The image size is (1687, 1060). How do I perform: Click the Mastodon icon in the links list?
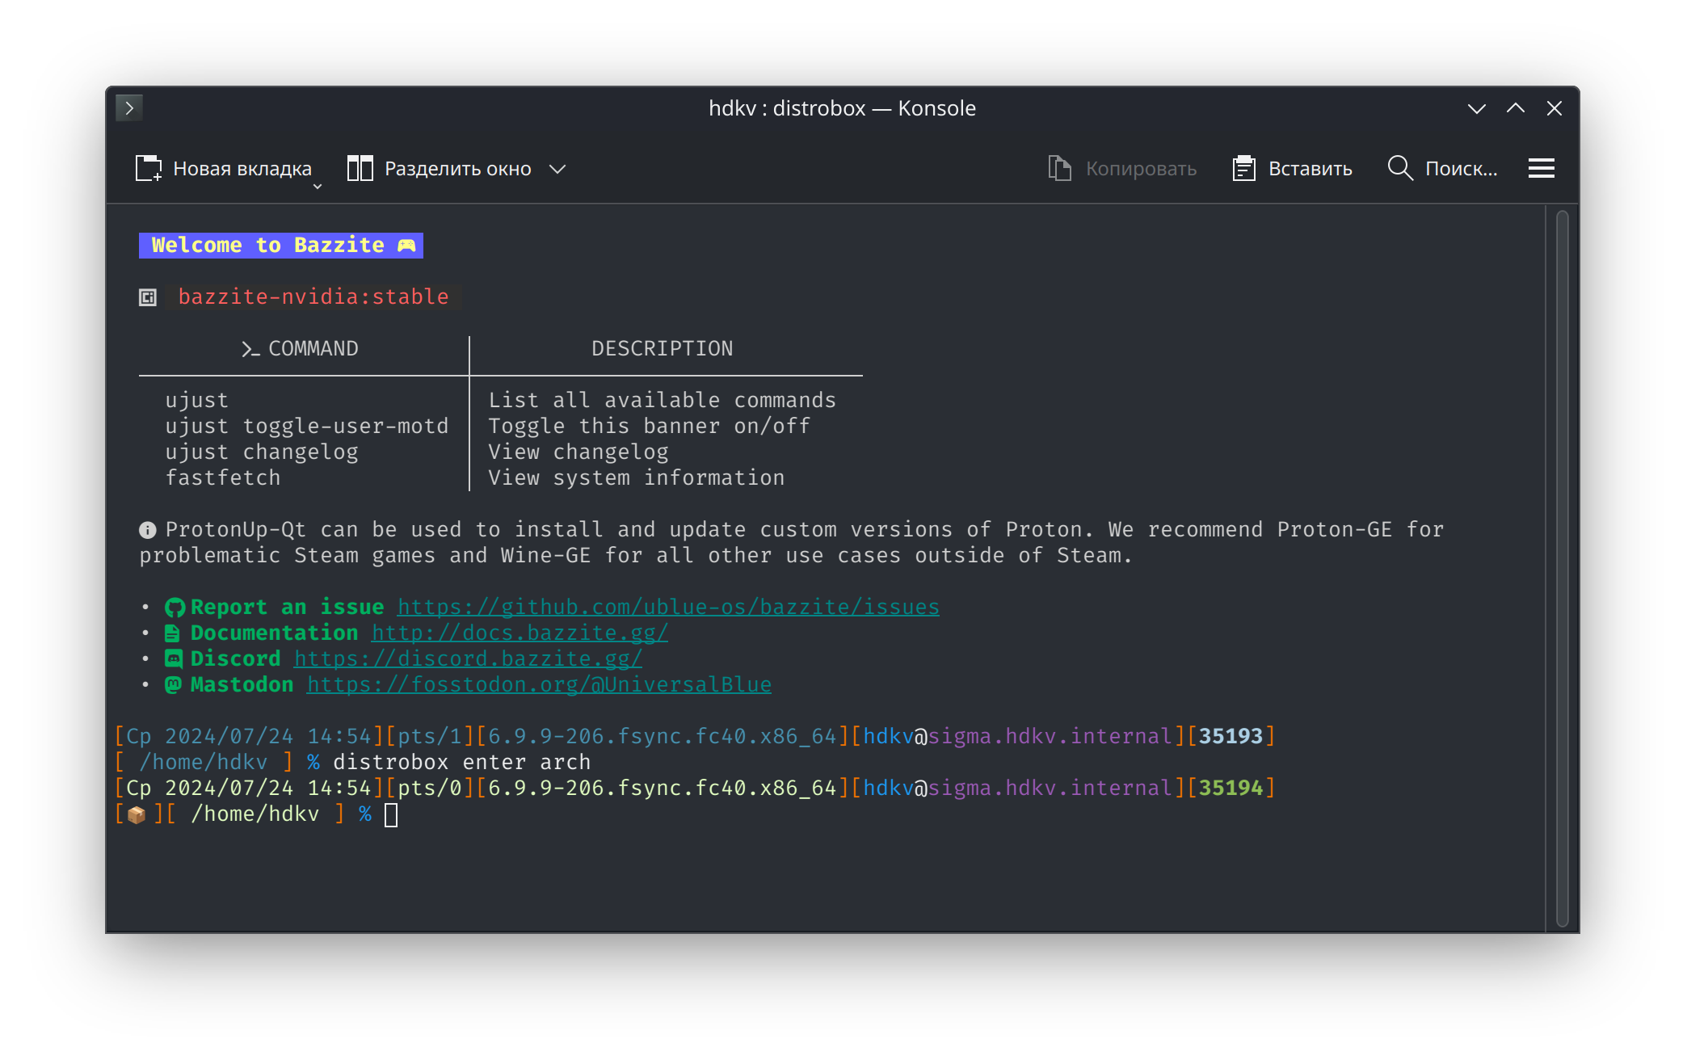tap(174, 685)
